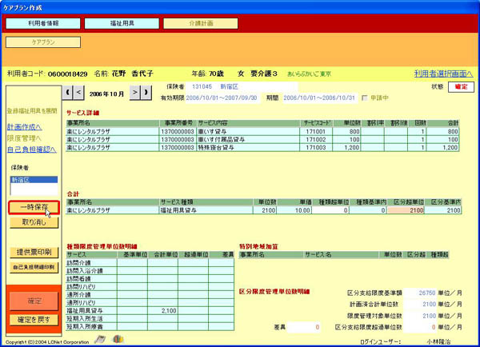Image resolution: width=480 pixels, height=347 pixels.
Task: Click the 差異 value field
Action: (304, 327)
